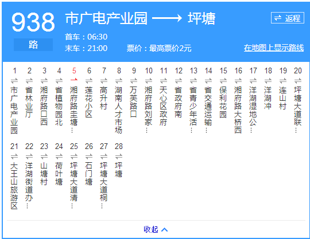The height and width of the screenshot is (239, 310).
Task: Select stop name 万芙路口
Action: coord(134,102)
